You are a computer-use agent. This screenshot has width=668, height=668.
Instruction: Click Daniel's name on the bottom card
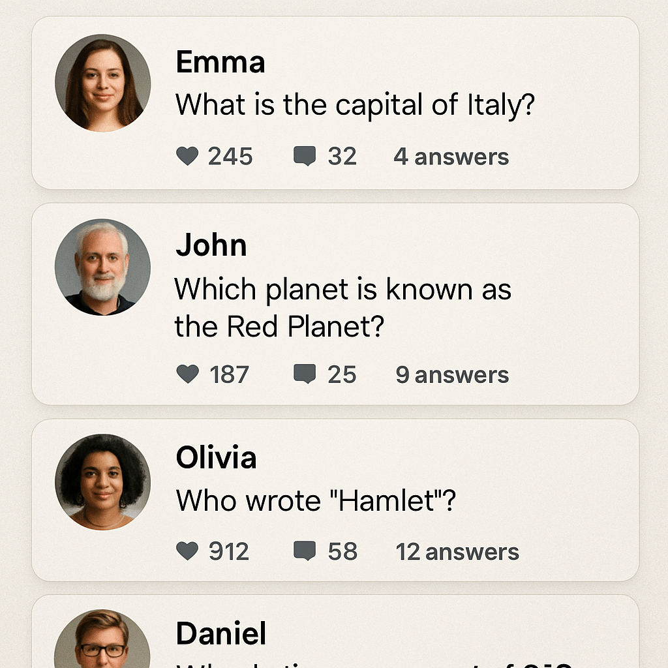tap(220, 633)
